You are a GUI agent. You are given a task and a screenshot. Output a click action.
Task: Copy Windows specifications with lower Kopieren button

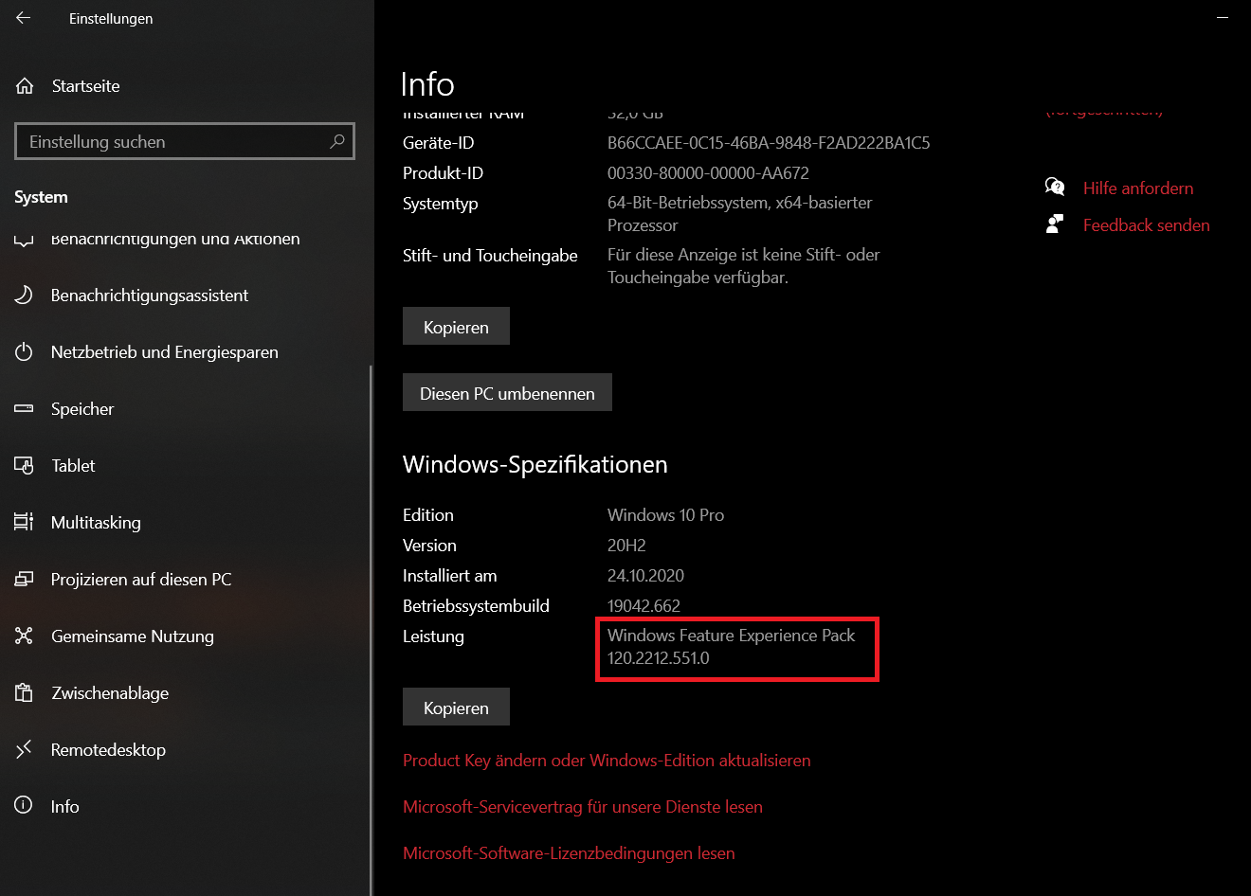(456, 707)
